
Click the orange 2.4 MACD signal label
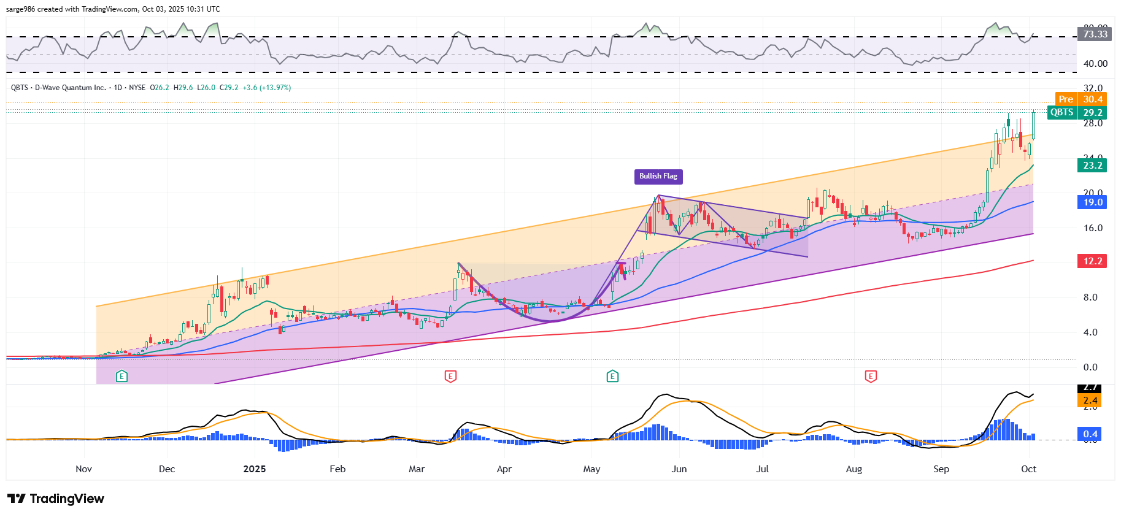tap(1090, 400)
